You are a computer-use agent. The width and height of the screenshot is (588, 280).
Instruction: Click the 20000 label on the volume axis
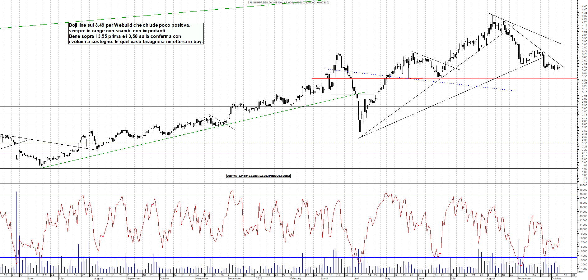click(x=583, y=185)
